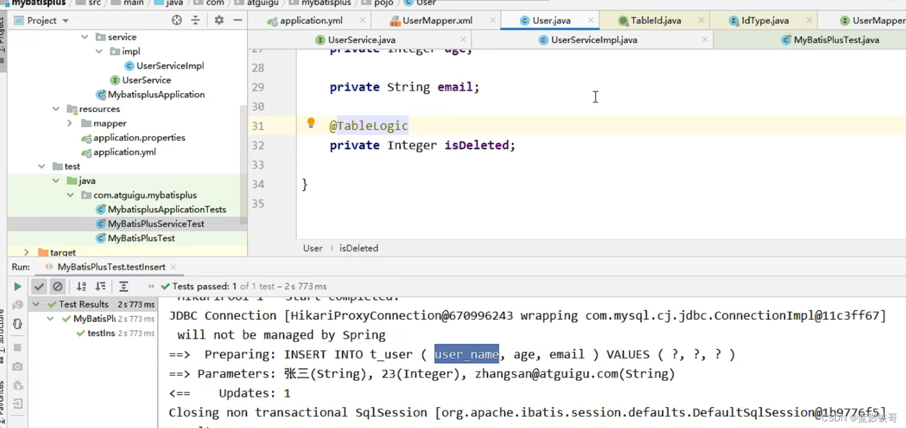Screen dimensions: 906x428
Task: Click User breadcrumb at editor bottom
Action: pos(313,248)
